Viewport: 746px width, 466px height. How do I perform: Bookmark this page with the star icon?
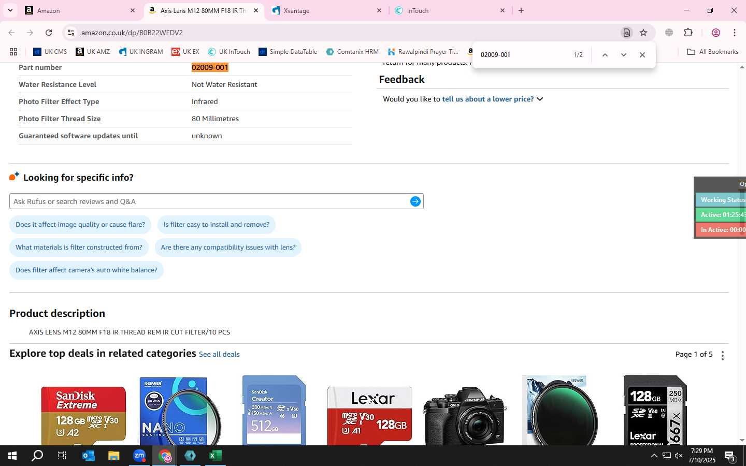(643, 33)
